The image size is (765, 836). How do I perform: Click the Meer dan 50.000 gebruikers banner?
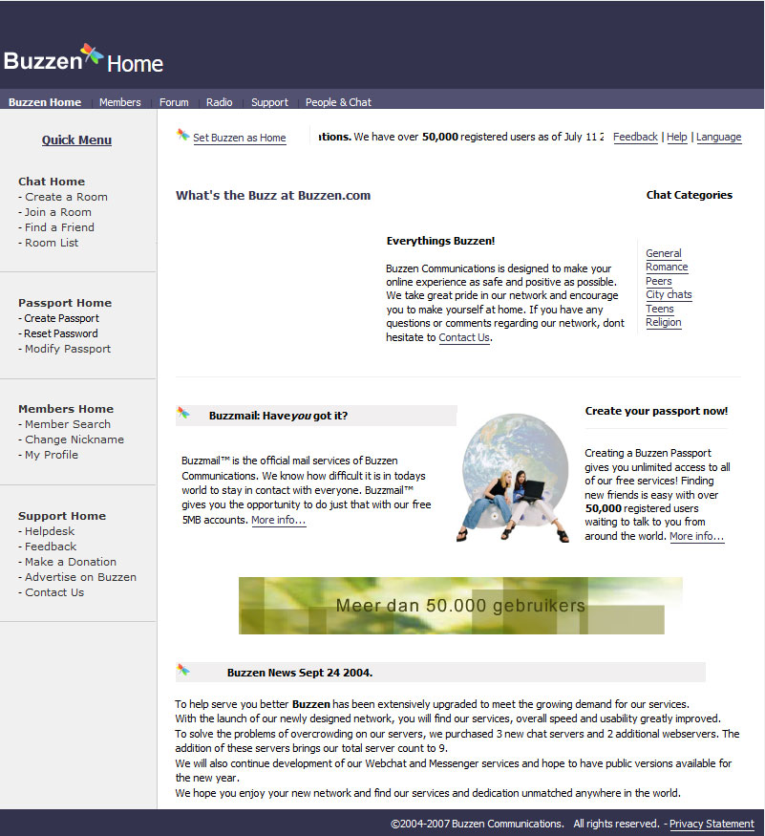pyautogui.click(x=460, y=606)
